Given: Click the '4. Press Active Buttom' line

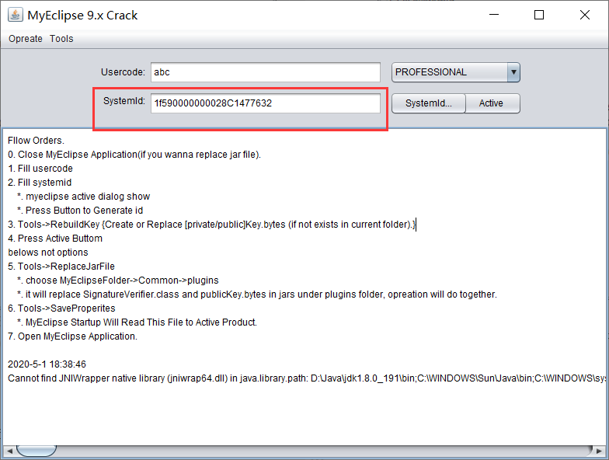Looking at the screenshot, I should (55, 239).
